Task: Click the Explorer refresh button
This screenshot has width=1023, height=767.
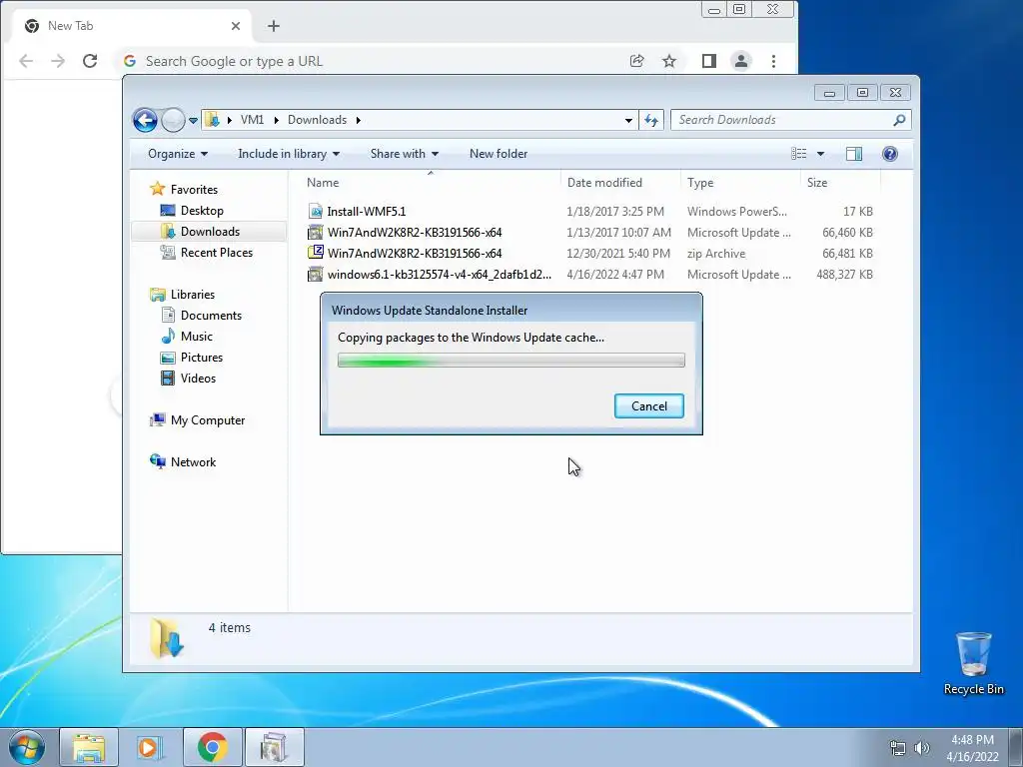Action: point(651,120)
